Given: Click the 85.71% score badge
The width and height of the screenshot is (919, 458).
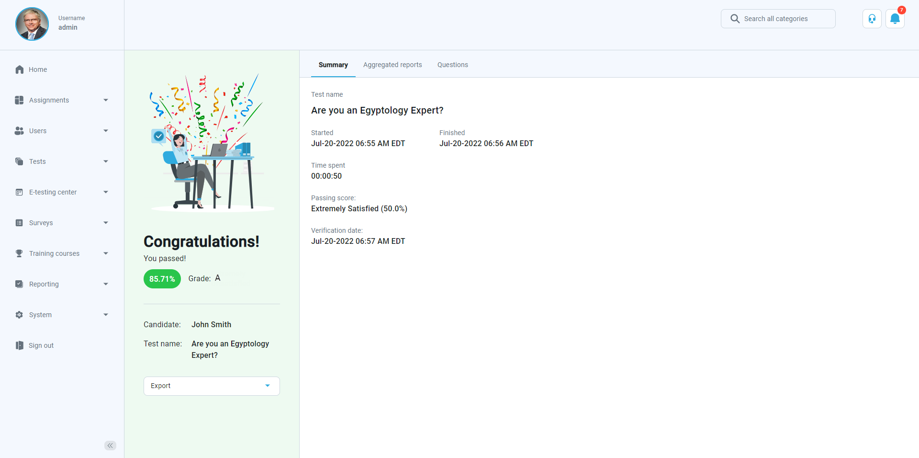Looking at the screenshot, I should click(x=162, y=279).
